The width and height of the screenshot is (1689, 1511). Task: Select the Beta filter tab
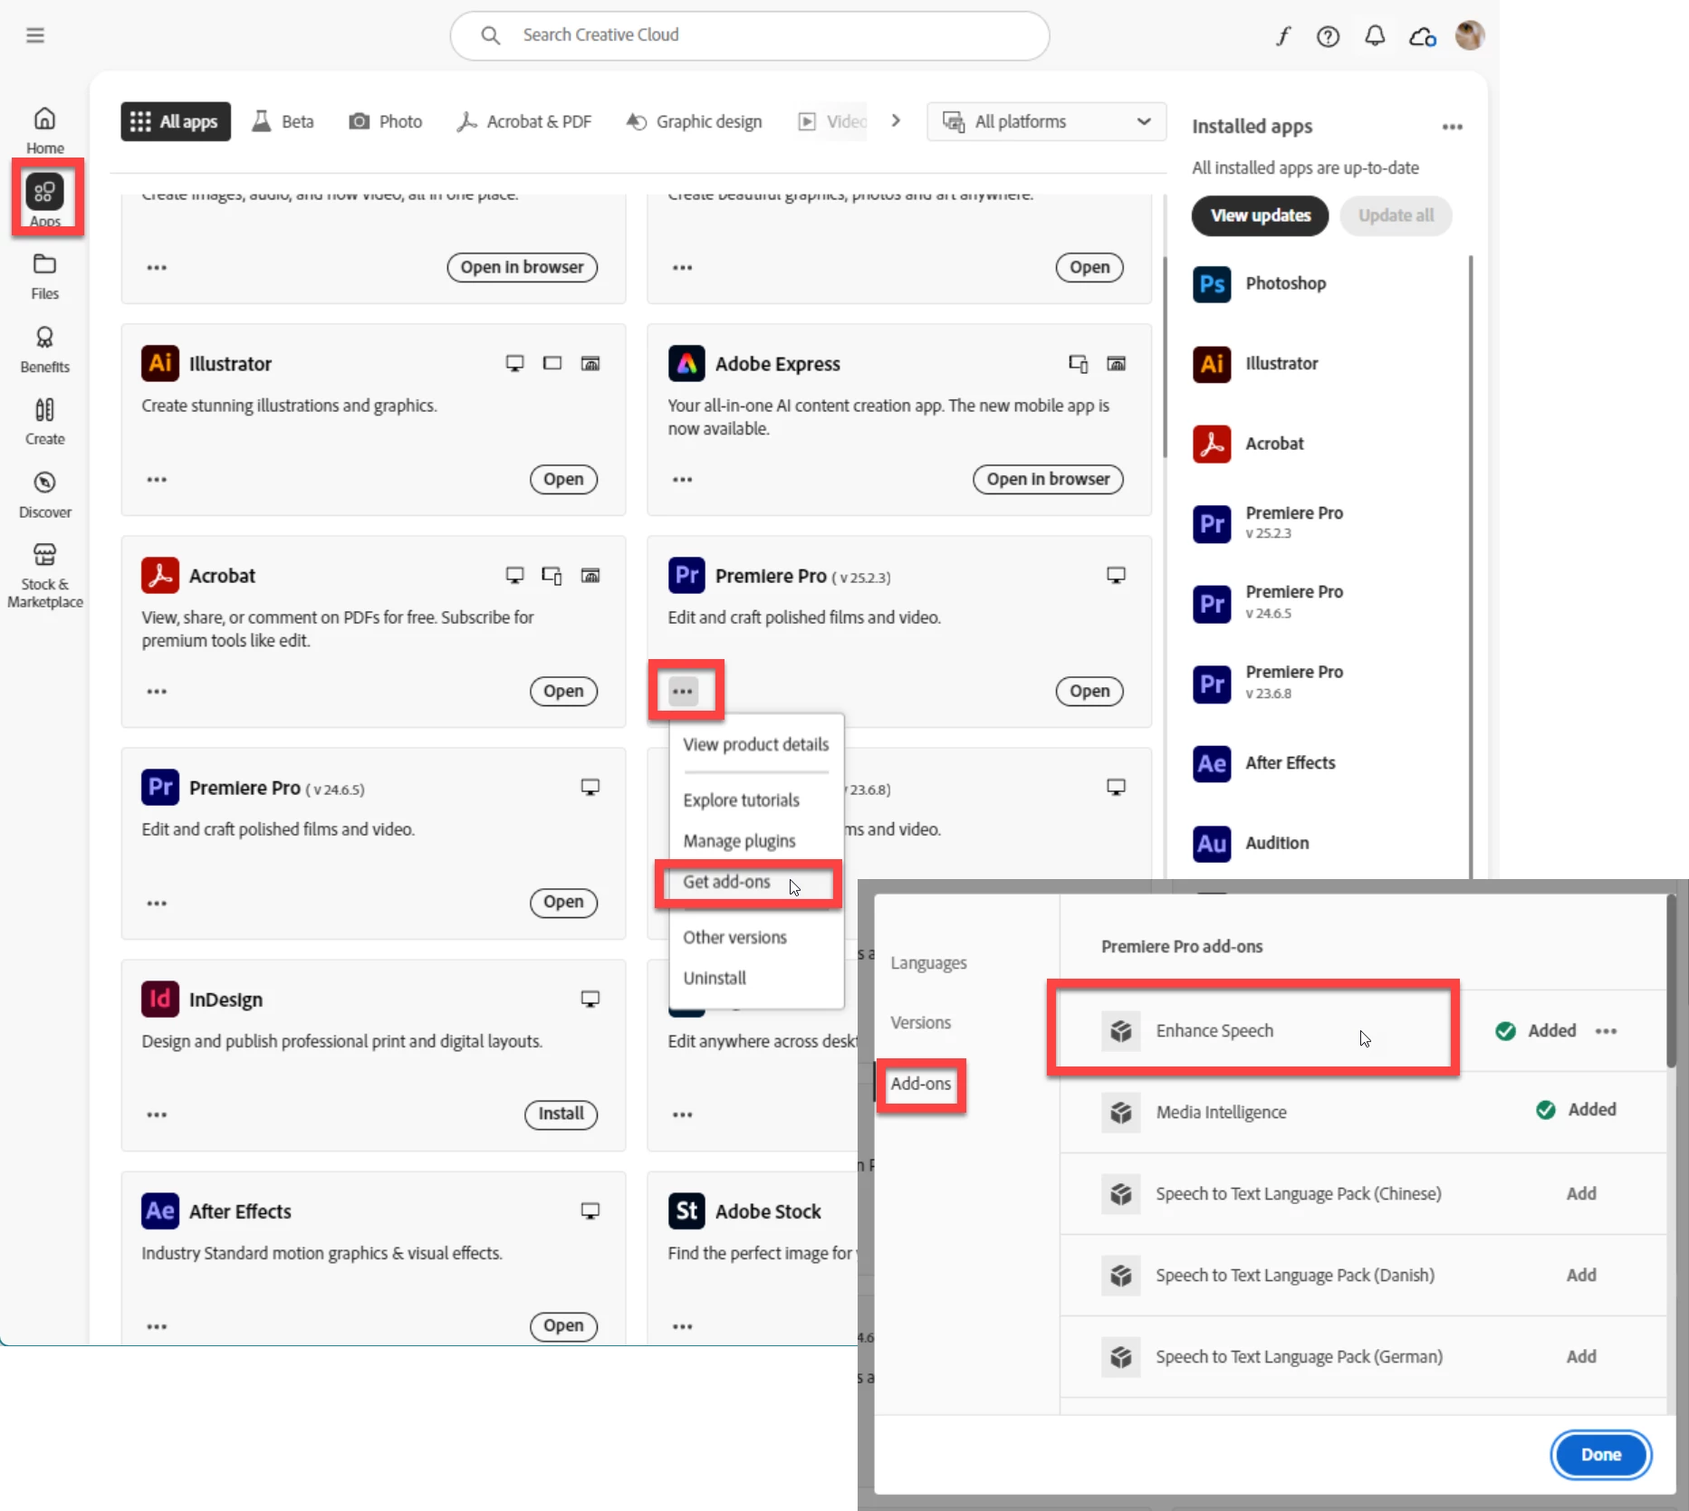[283, 121]
